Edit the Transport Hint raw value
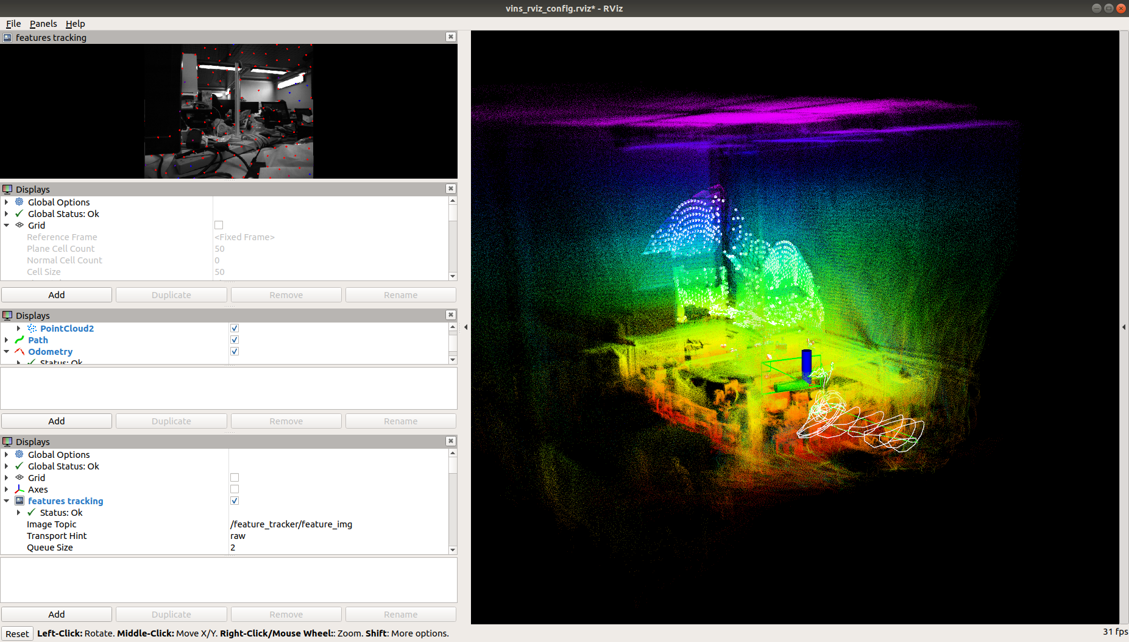Viewport: 1129px width, 642px height. click(338, 535)
